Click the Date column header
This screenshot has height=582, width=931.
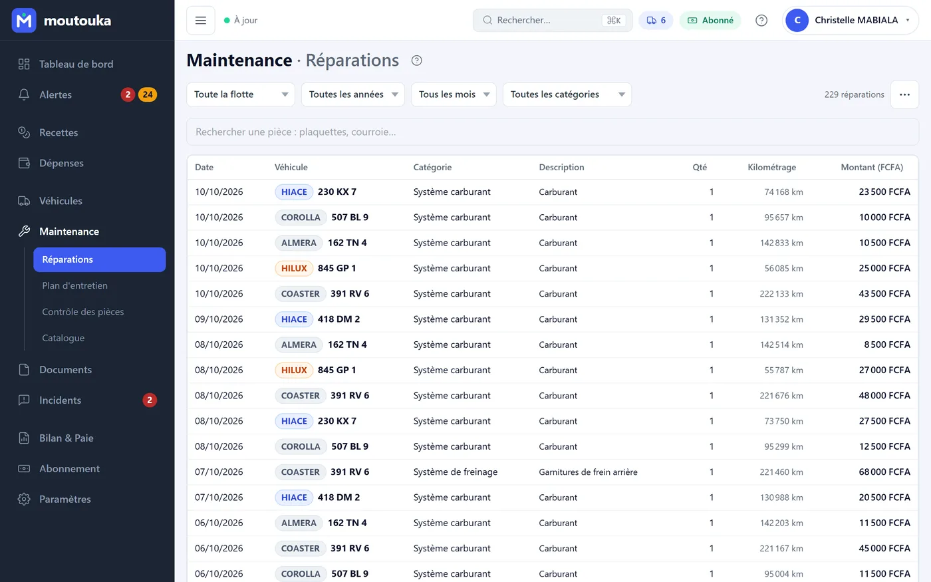(204, 168)
